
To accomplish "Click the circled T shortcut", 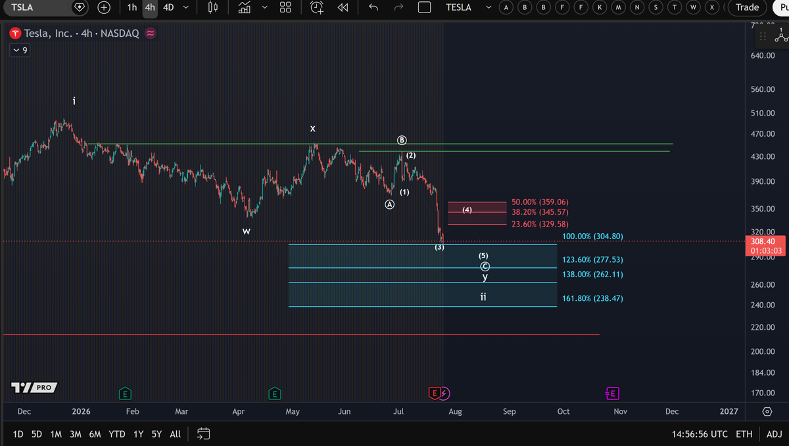I will click(675, 7).
